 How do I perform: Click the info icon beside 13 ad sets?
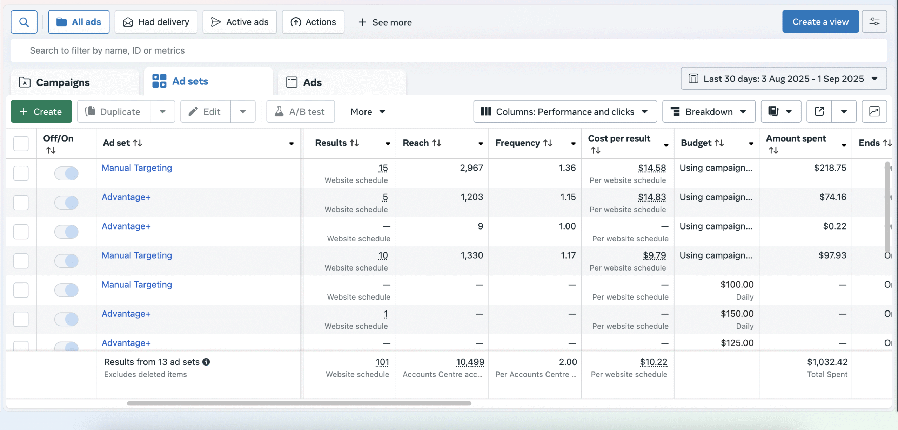(206, 362)
